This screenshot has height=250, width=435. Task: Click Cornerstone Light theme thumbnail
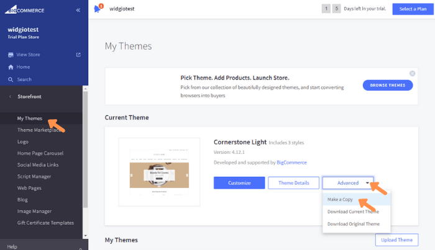click(x=159, y=172)
